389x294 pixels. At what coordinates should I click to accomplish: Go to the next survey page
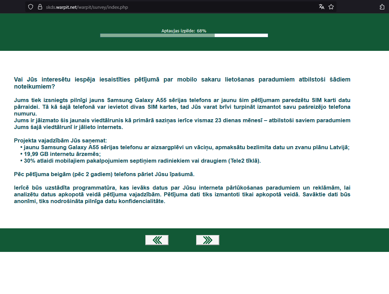[x=208, y=240]
